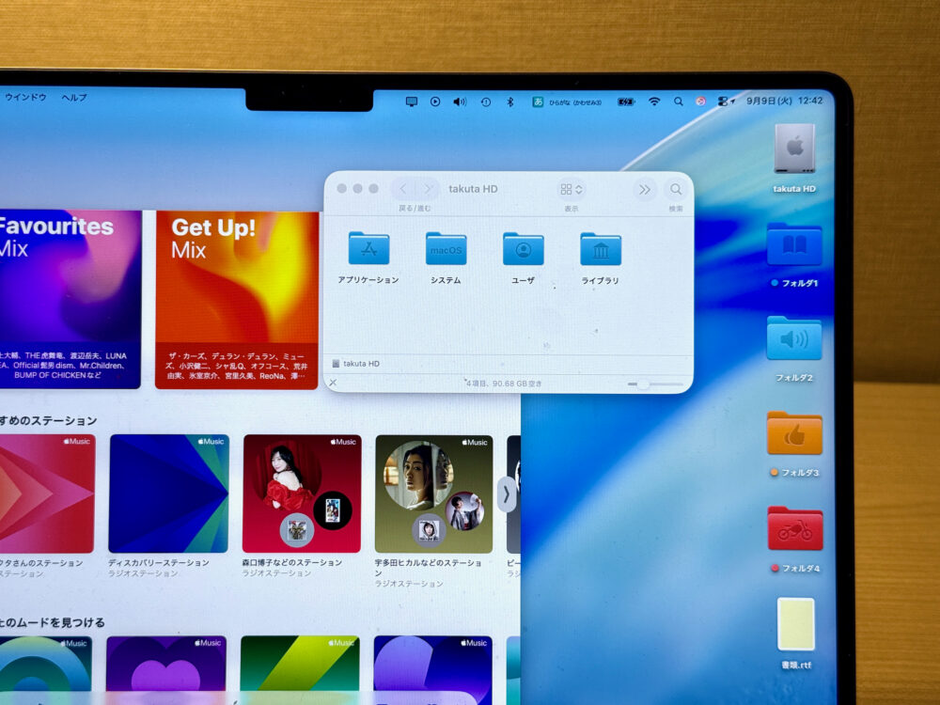Open the 表示 view switcher in Finder
This screenshot has width=940, height=705.
pyautogui.click(x=571, y=190)
